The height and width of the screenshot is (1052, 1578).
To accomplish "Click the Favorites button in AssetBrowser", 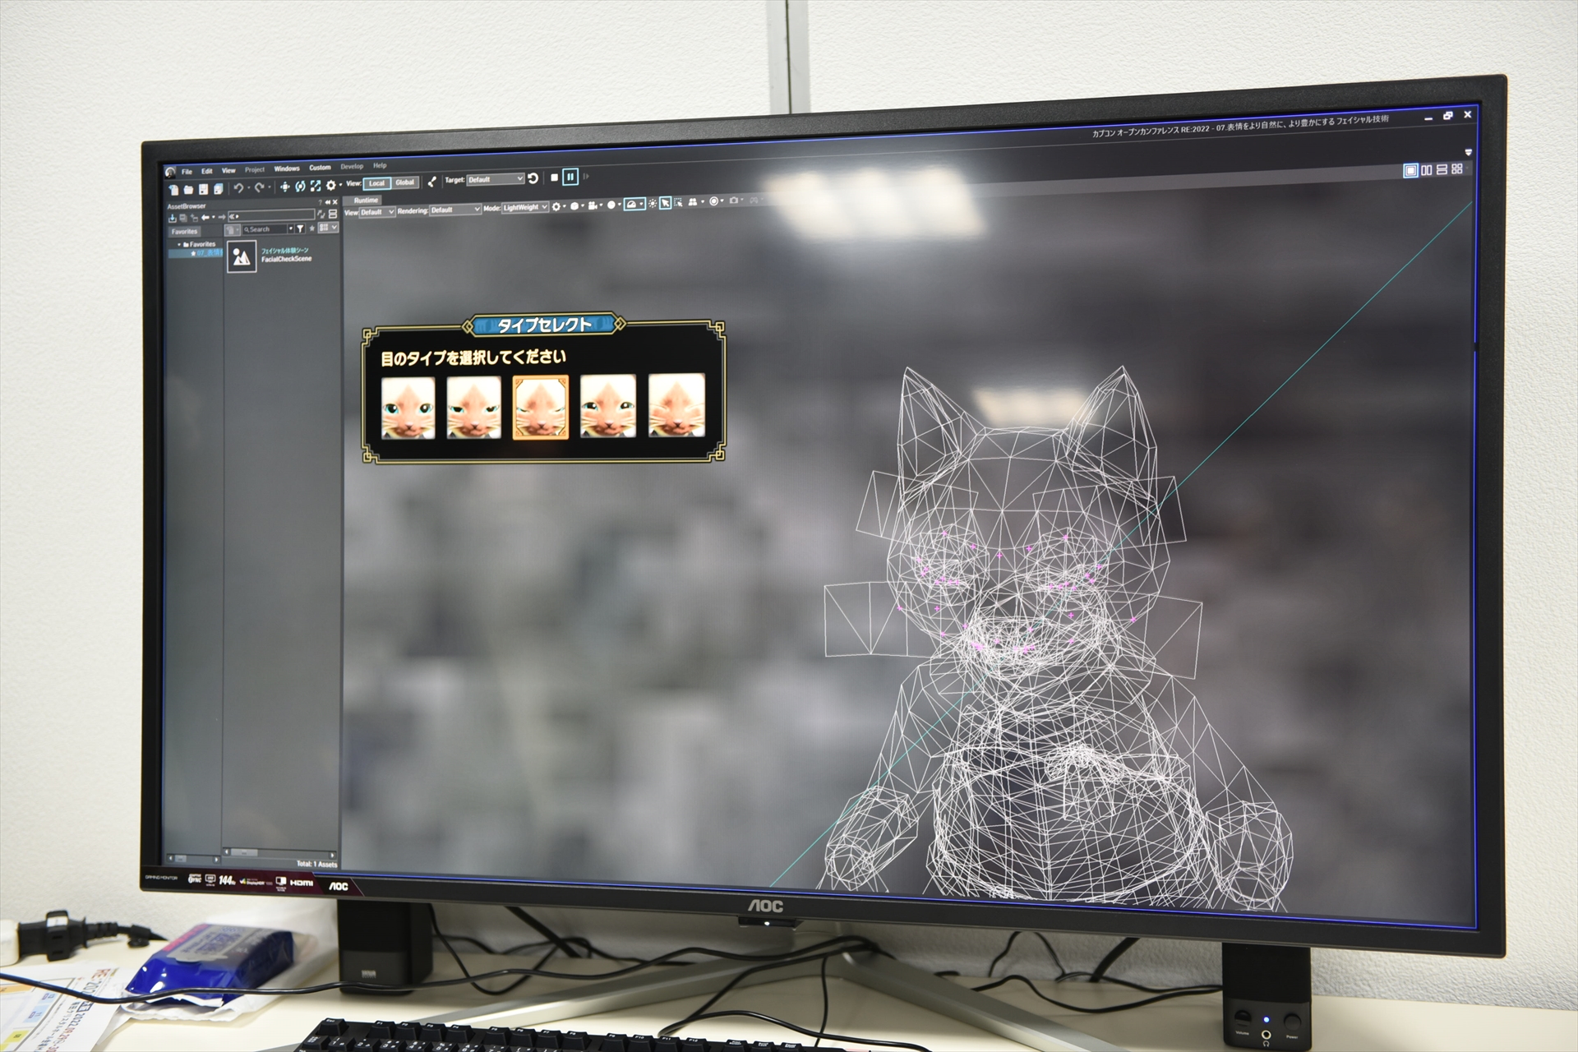I will [x=184, y=232].
